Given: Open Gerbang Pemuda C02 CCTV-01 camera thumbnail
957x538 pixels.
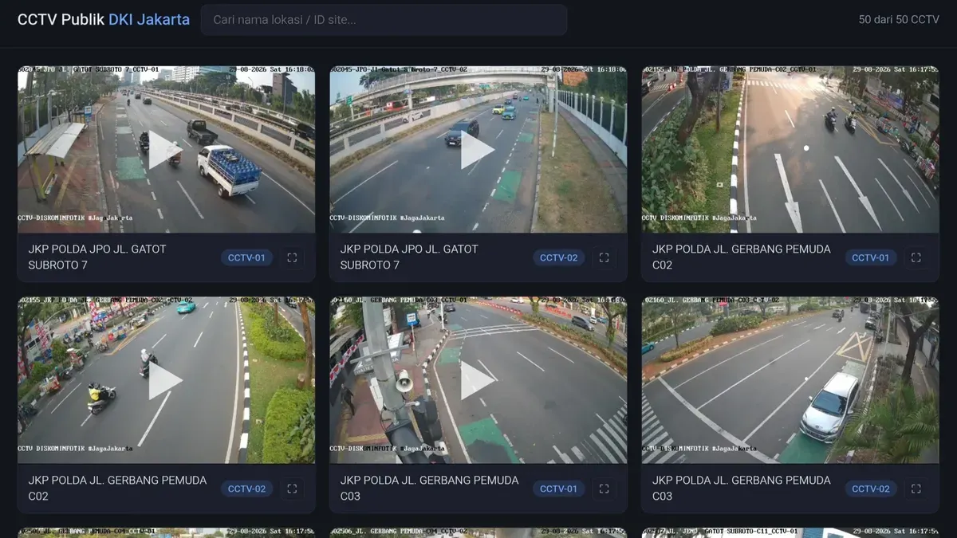Looking at the screenshot, I should (790, 149).
